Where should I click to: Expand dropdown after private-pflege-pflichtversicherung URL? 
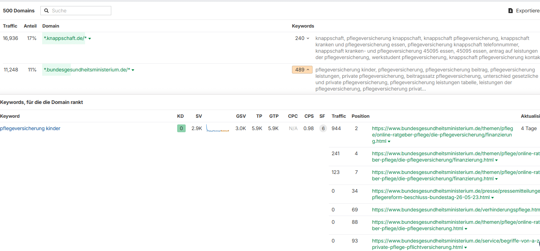(x=466, y=248)
